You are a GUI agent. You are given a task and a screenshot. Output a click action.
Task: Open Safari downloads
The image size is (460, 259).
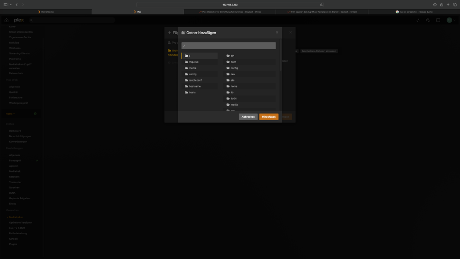pos(435,5)
